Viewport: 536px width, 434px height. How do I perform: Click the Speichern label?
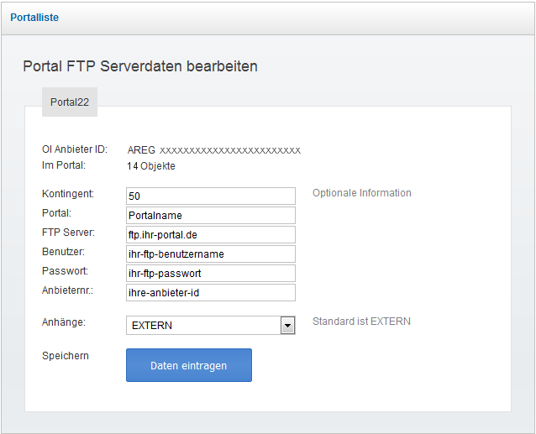(66, 356)
